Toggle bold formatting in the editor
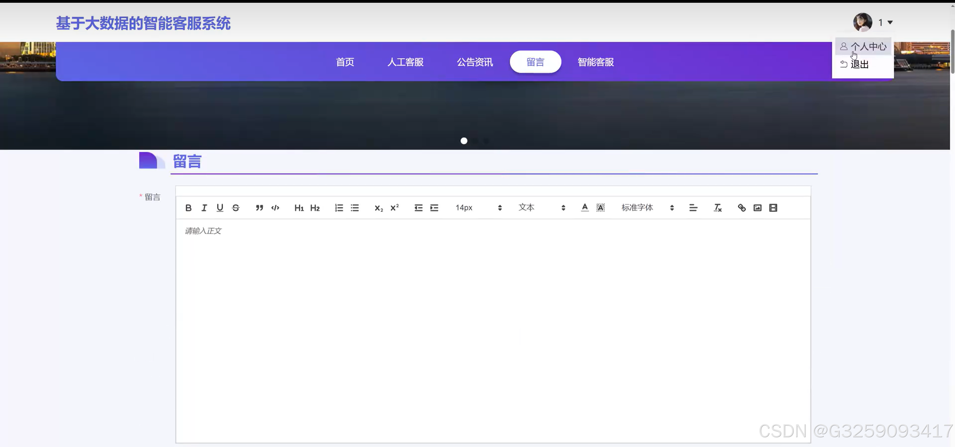Viewport: 955px width, 447px height. (x=188, y=208)
